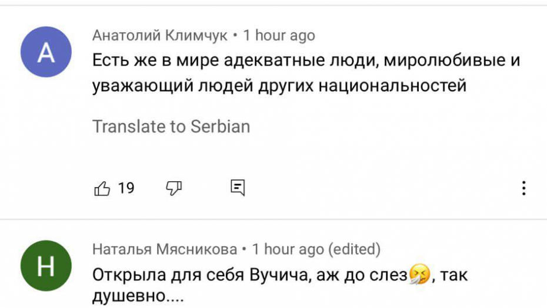The height and width of the screenshot is (308, 547).
Task: Like Анатолий Климчук's comment with thumbs up
Action: point(102,188)
